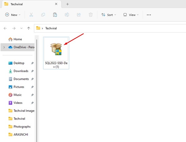Image resolution: width=186 pixels, height=142 pixels.
Task: Click the pin icon beside Music
Action: point(32,95)
